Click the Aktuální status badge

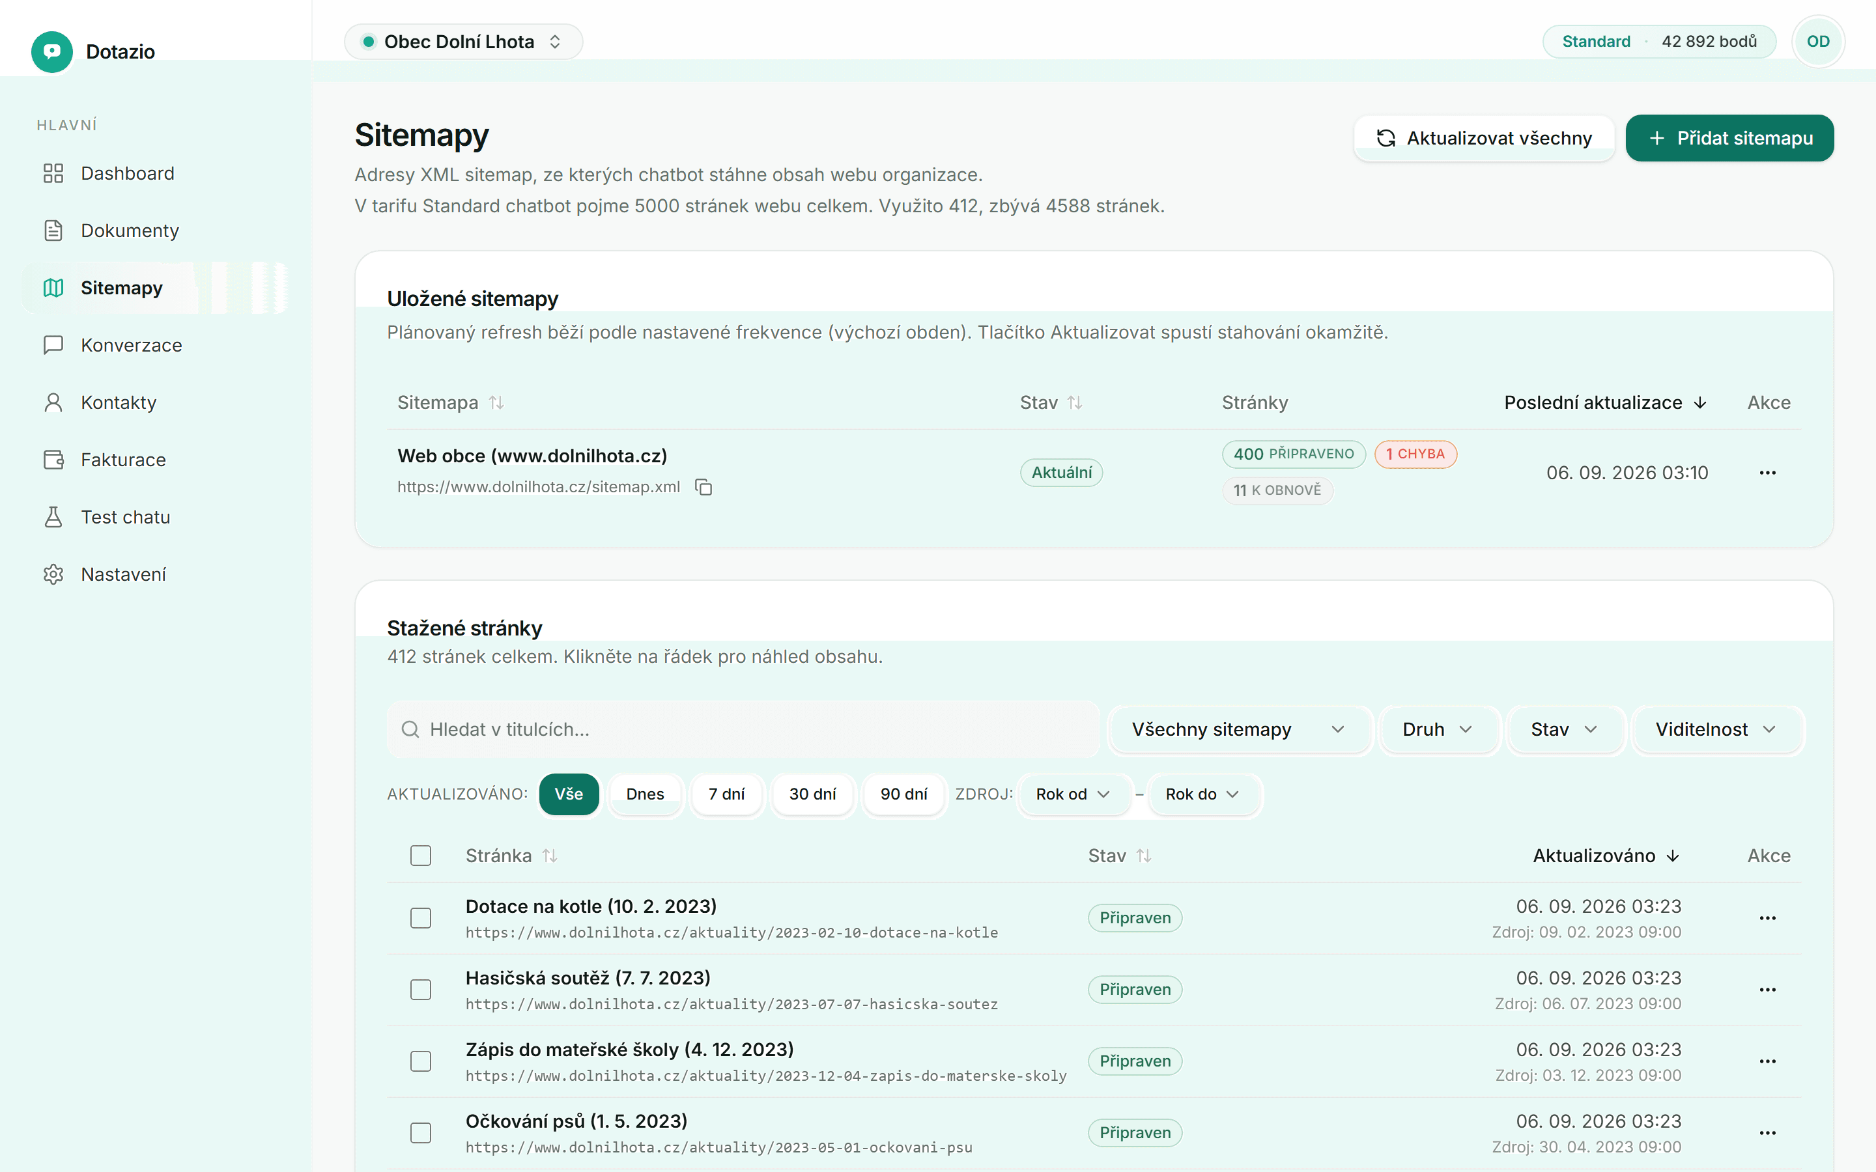click(1061, 473)
